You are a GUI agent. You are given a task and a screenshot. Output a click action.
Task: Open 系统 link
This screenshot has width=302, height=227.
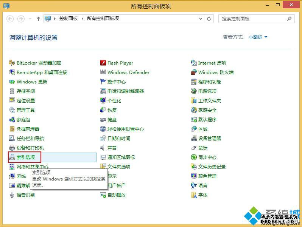[x=21, y=176]
